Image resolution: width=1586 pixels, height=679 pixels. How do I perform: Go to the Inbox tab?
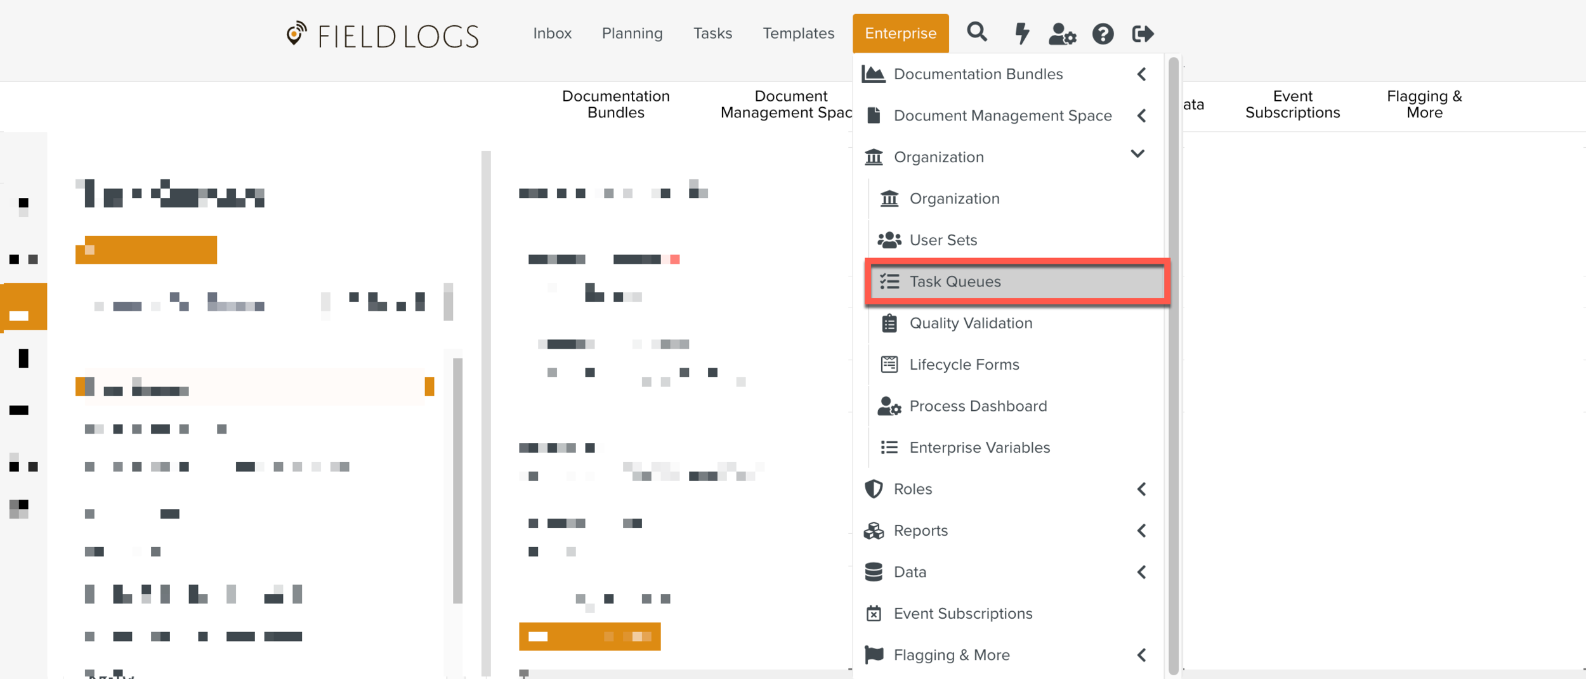pyautogui.click(x=552, y=33)
